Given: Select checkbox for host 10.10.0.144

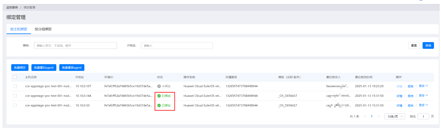Looking at the screenshot, I should pyautogui.click(x=15, y=96).
